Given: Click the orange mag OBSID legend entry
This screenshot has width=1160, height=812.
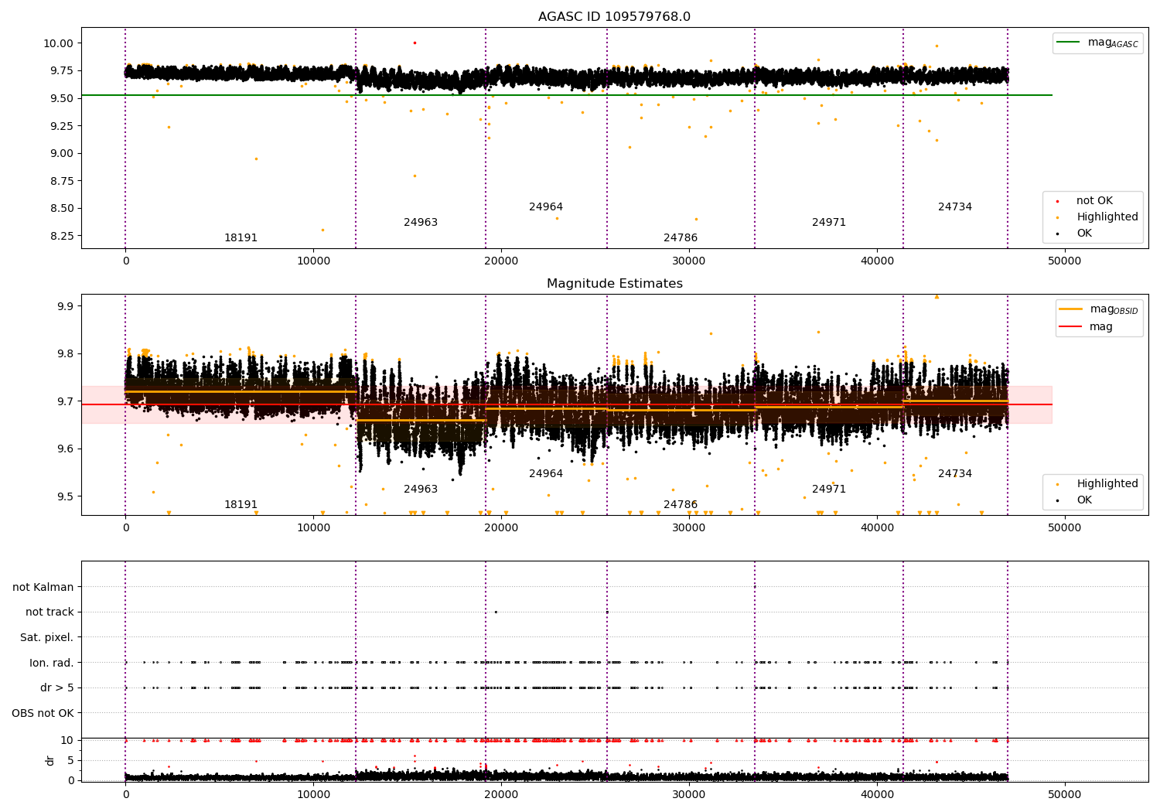Looking at the screenshot, I should click(1099, 309).
